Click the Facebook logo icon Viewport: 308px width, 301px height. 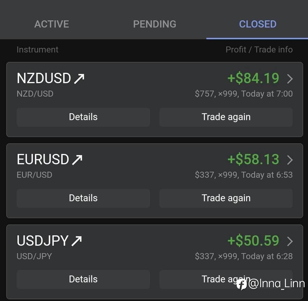coord(242,284)
